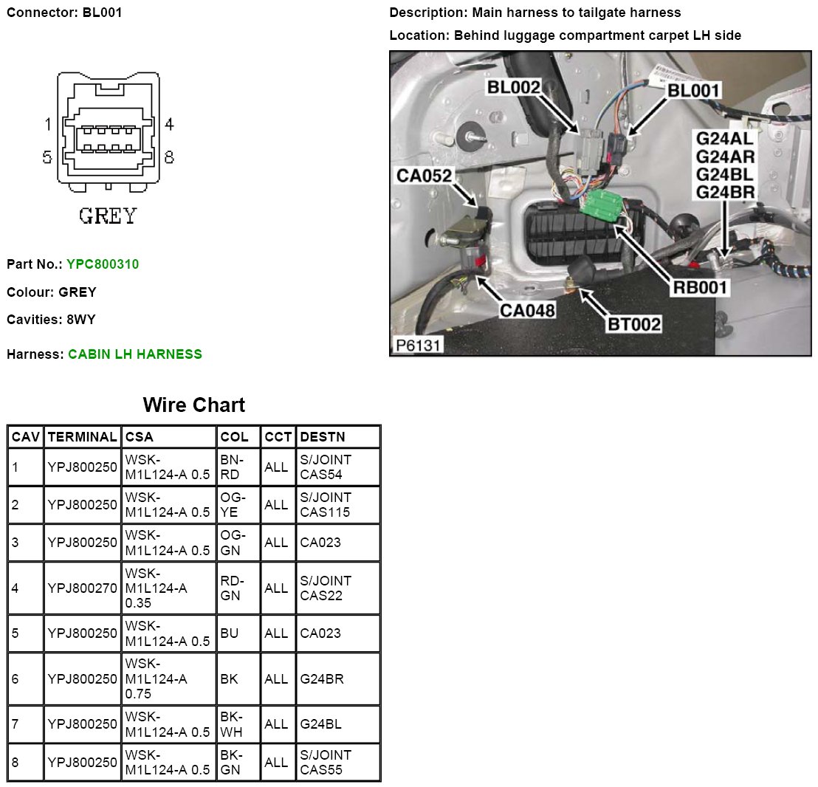Select the 'Connector: BL001' heading text
Viewport: 818px width, 787px height.
click(x=64, y=13)
